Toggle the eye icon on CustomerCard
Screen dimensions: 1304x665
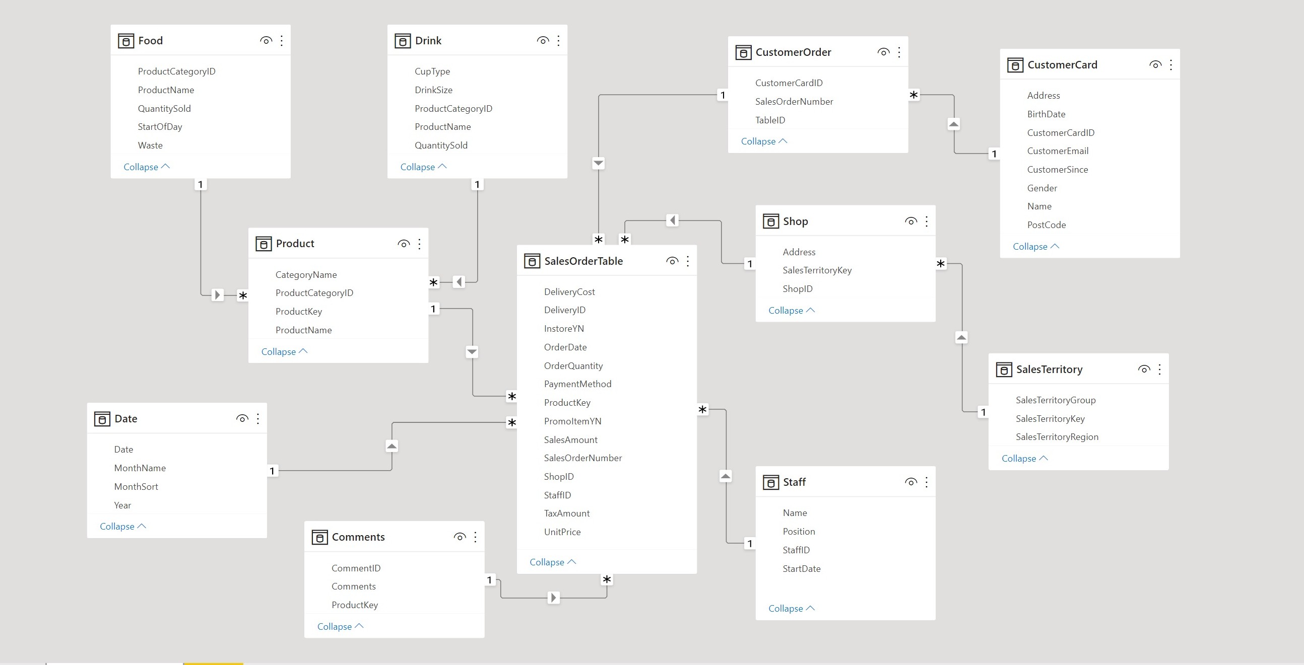(1155, 64)
